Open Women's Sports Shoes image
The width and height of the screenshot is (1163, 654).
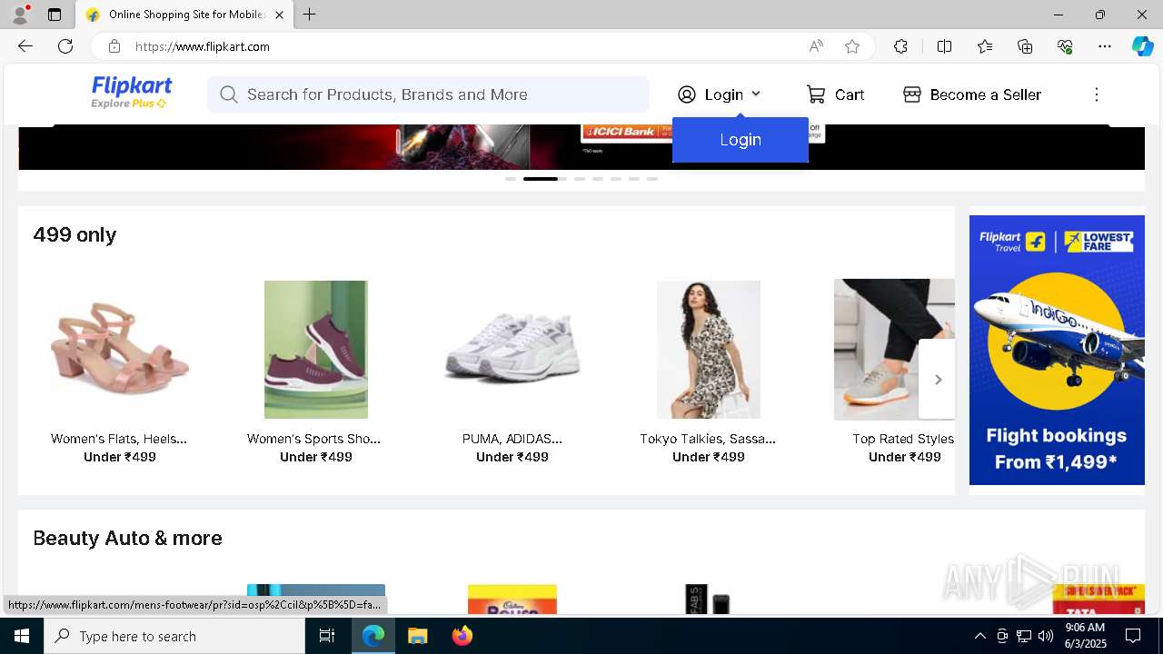pos(316,350)
